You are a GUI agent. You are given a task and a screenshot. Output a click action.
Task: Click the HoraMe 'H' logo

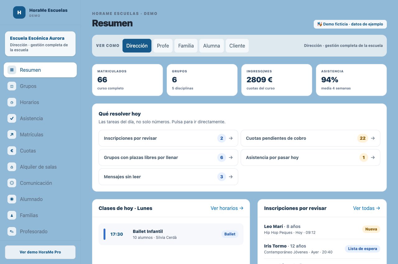pos(19,12)
